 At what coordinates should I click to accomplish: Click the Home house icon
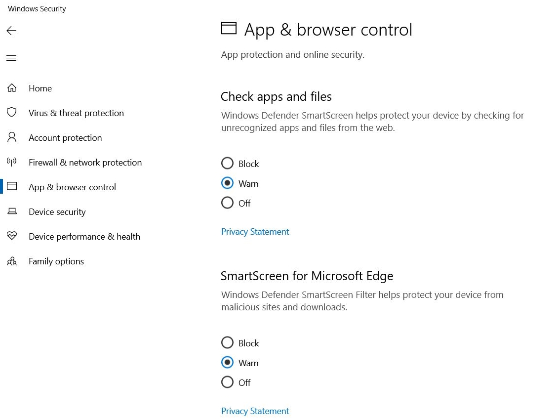coord(12,88)
